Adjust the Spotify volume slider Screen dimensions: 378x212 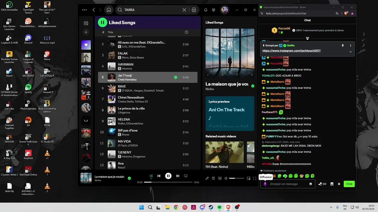click(237, 178)
